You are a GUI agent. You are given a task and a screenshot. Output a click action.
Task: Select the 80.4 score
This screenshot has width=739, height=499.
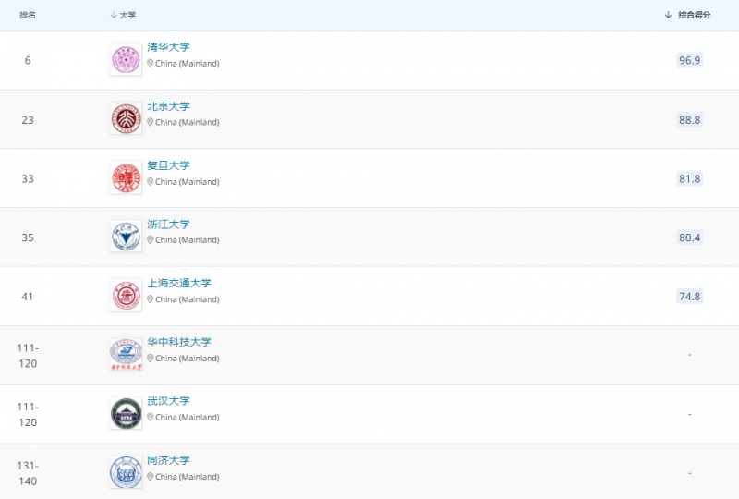689,237
